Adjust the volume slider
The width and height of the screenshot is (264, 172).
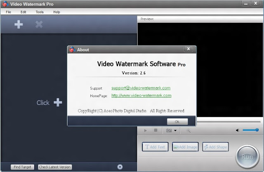[250, 130]
